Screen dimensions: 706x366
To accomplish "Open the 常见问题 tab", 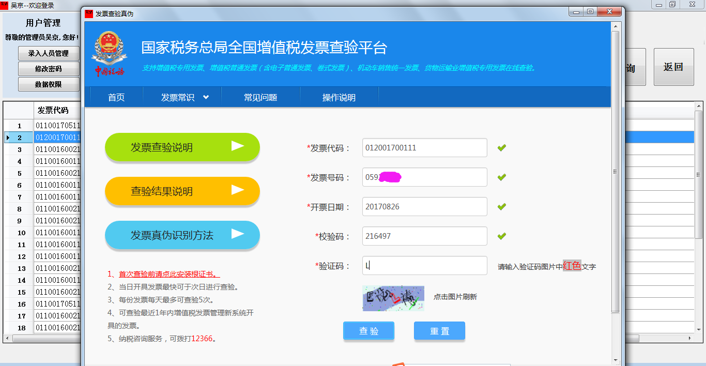I will point(260,97).
